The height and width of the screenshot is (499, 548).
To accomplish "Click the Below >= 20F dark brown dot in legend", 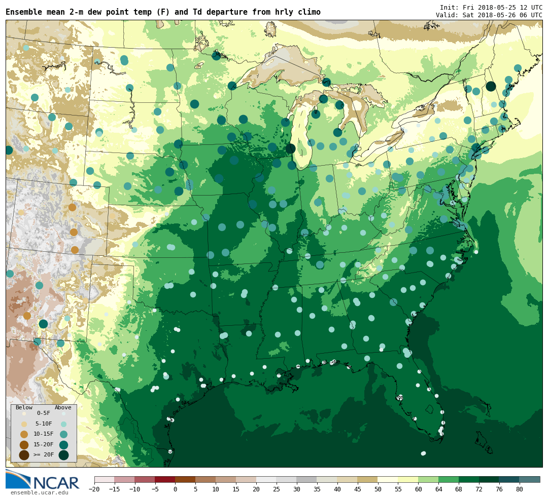I will 24,455.
